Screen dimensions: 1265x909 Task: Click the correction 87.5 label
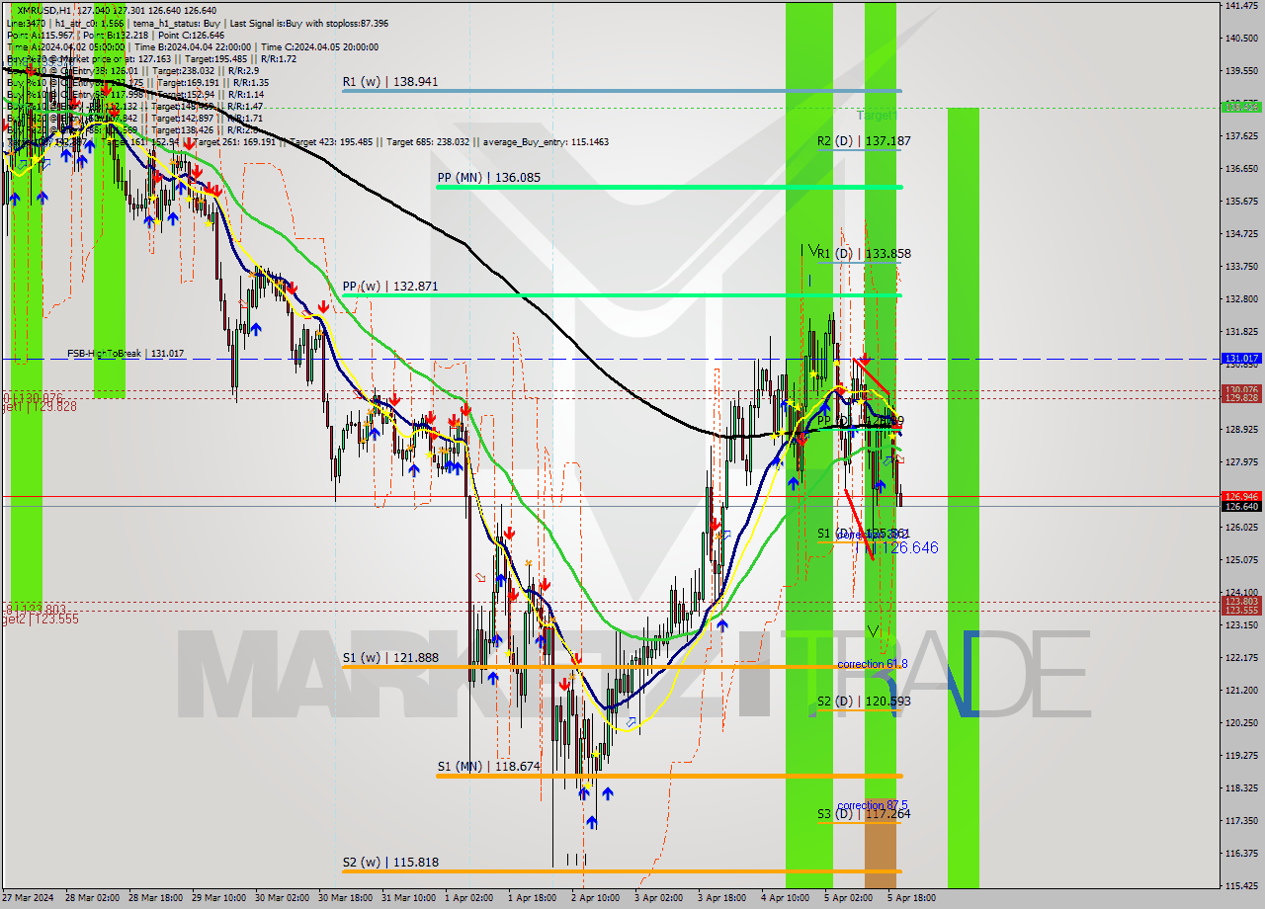tap(873, 805)
